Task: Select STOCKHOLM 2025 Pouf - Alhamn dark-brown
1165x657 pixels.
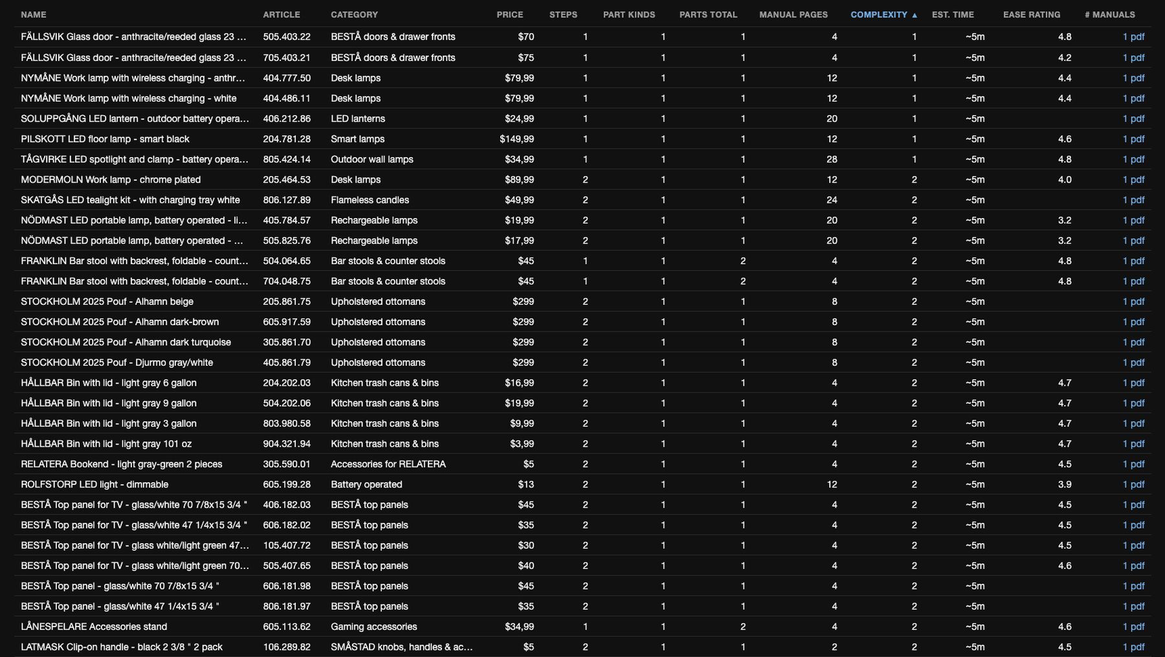Action: (120, 322)
